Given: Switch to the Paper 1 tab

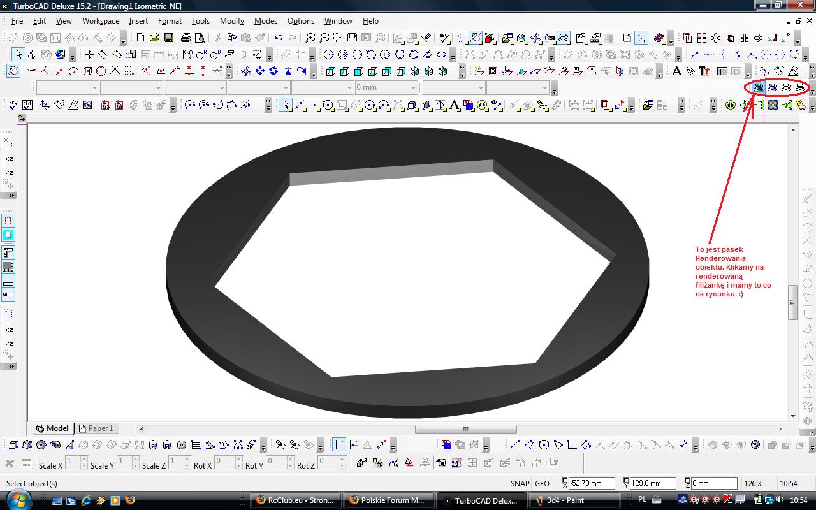Looking at the screenshot, I should [100, 428].
